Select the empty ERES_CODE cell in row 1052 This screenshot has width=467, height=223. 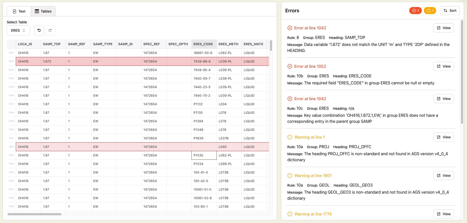click(204, 147)
